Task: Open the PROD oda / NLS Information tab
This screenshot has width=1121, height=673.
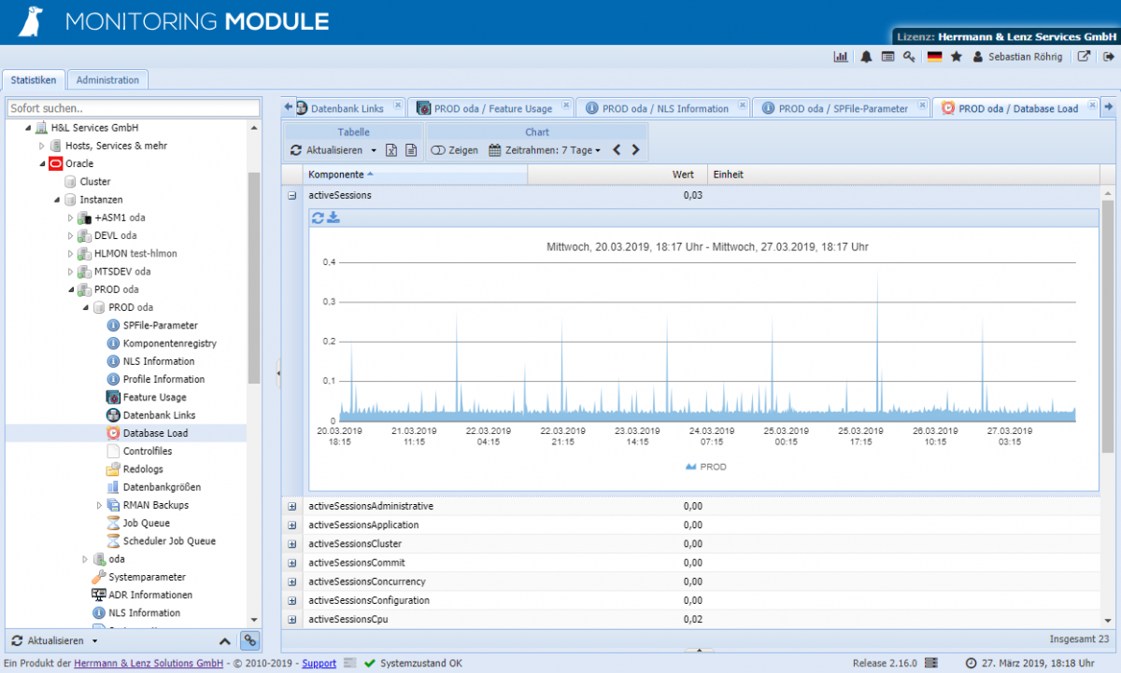Action: point(663,107)
